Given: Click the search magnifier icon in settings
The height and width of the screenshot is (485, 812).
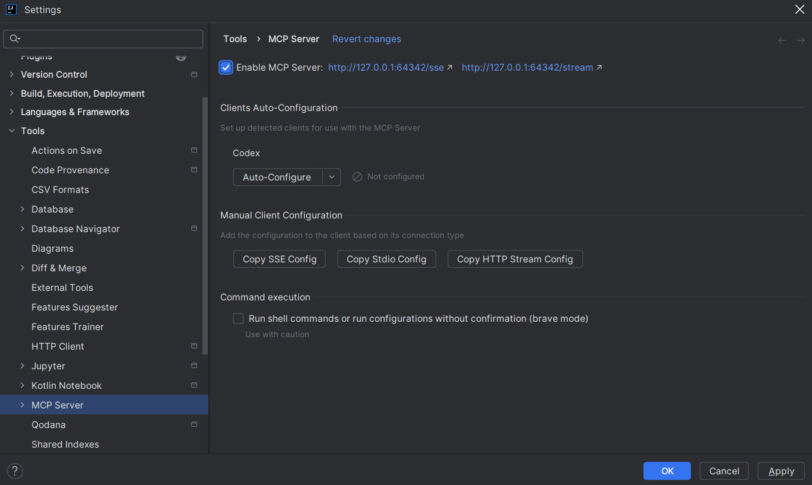Looking at the screenshot, I should pyautogui.click(x=15, y=39).
